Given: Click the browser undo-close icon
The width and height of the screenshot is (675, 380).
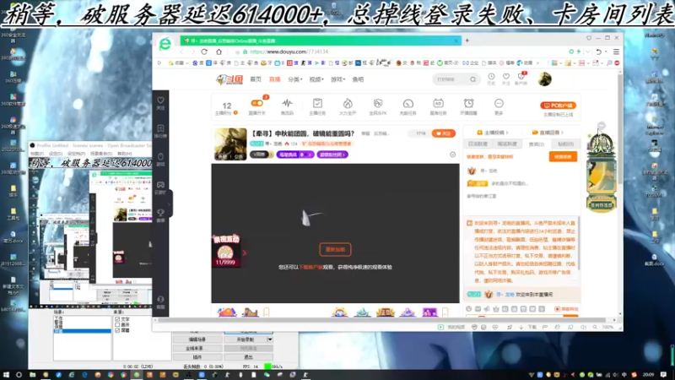Looking at the screenshot, I should pyautogui.click(x=598, y=52).
